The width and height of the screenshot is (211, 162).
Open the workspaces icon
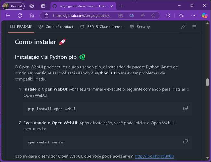tap(31, 6)
